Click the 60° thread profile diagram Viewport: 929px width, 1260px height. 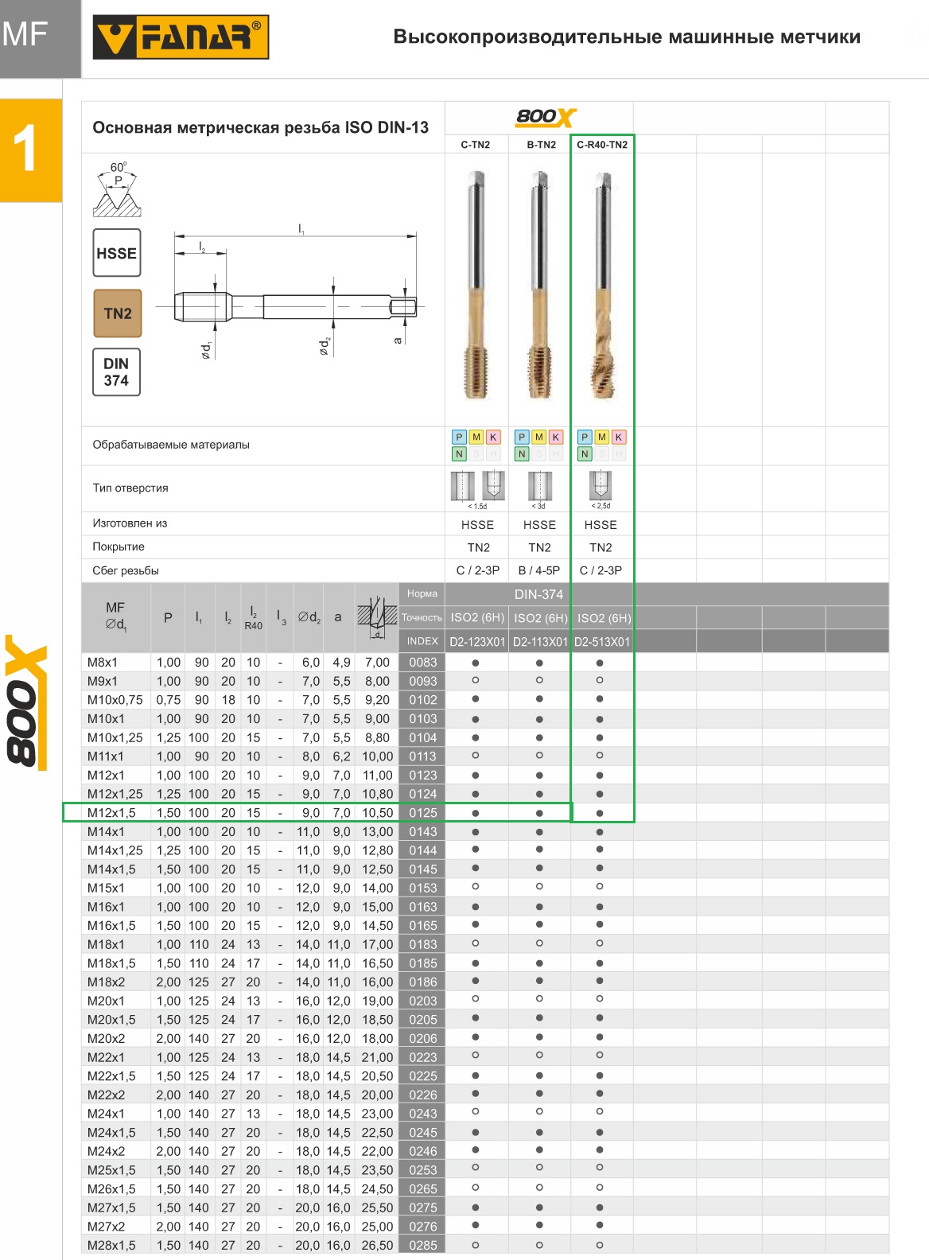[x=117, y=189]
